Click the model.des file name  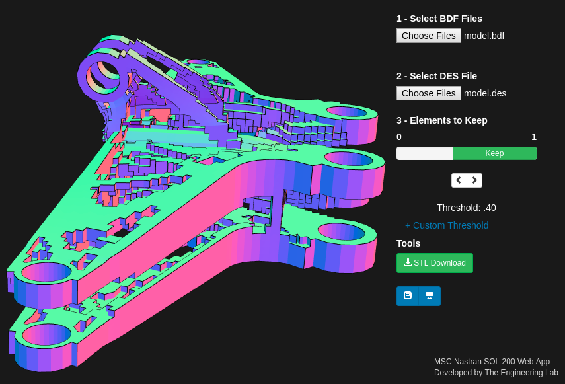tap(485, 93)
